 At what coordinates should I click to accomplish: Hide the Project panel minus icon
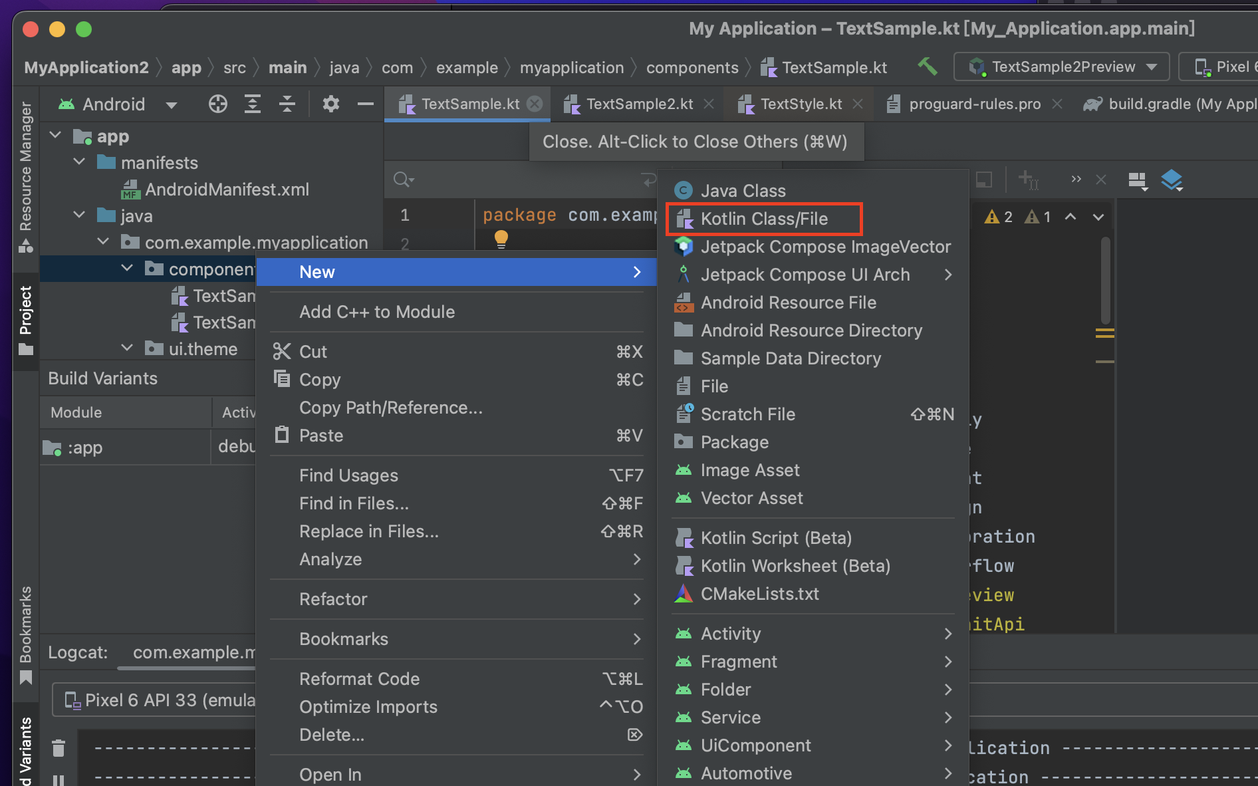pos(365,104)
